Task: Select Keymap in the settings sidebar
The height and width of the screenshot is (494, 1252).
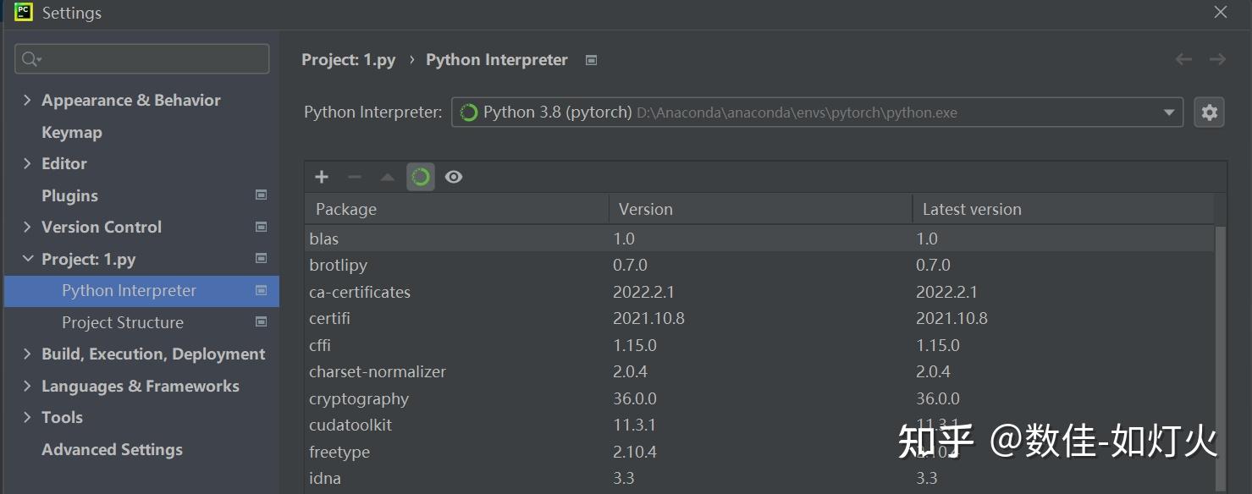Action: click(71, 132)
